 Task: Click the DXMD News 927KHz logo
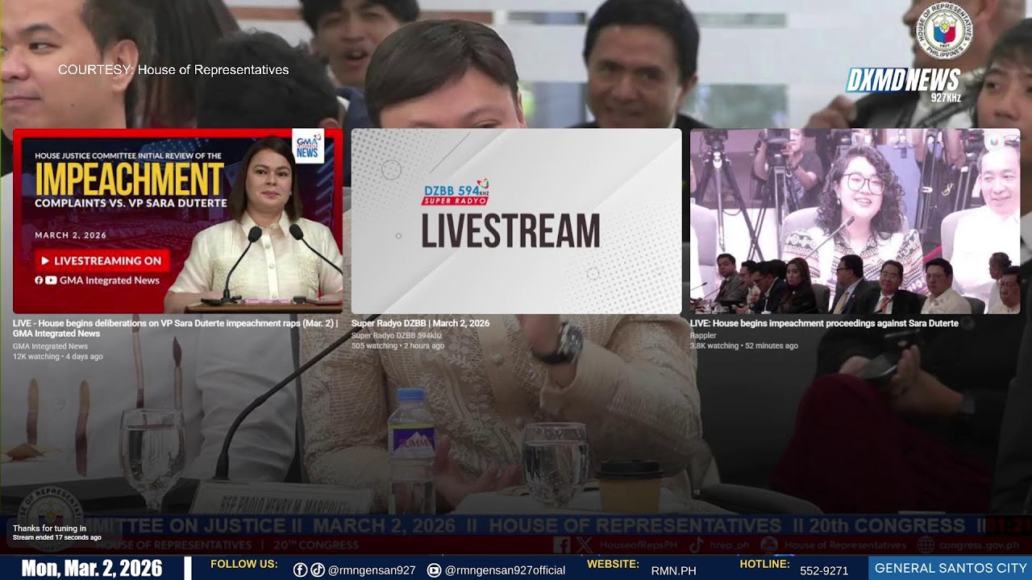pos(904,84)
